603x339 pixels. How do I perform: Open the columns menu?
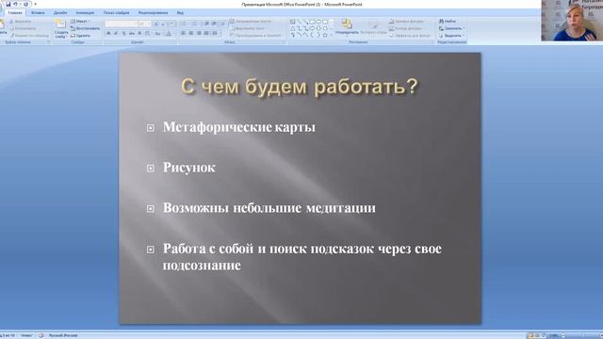[x=215, y=34]
